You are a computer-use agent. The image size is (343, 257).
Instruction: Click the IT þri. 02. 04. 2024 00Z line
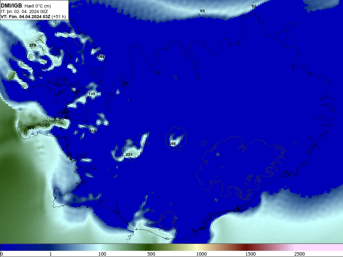click(24, 12)
